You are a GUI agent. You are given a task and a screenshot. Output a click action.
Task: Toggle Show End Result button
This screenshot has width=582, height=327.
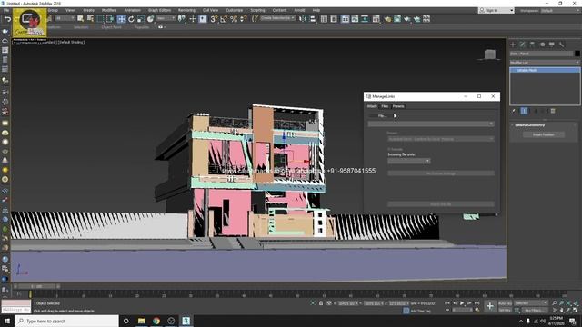(x=524, y=111)
